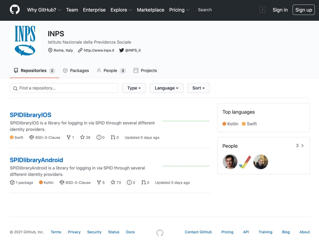Click the pull requests icon on SPIDlibraryAndroid
The width and height of the screenshot is (319, 245).
[144, 182]
